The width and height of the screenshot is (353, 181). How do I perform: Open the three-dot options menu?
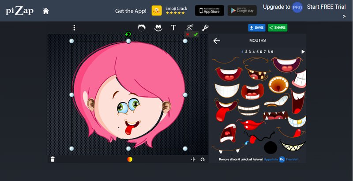(74, 28)
